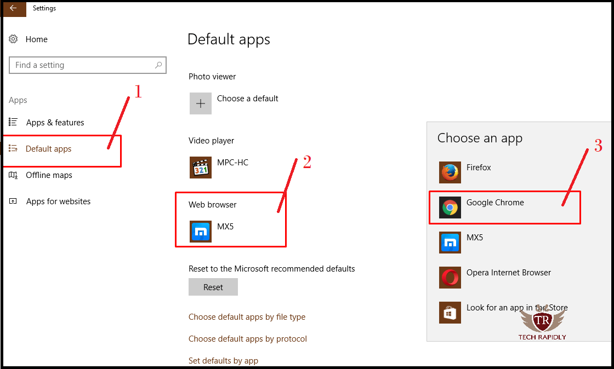Click the MX5 browser icon
Image resolution: width=614 pixels, height=369 pixels.
tap(450, 238)
